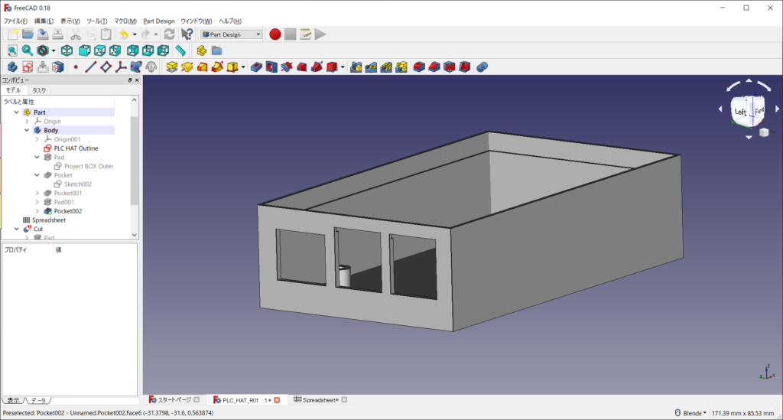Click the red macro record button
The width and height of the screenshot is (783, 420).
click(275, 34)
